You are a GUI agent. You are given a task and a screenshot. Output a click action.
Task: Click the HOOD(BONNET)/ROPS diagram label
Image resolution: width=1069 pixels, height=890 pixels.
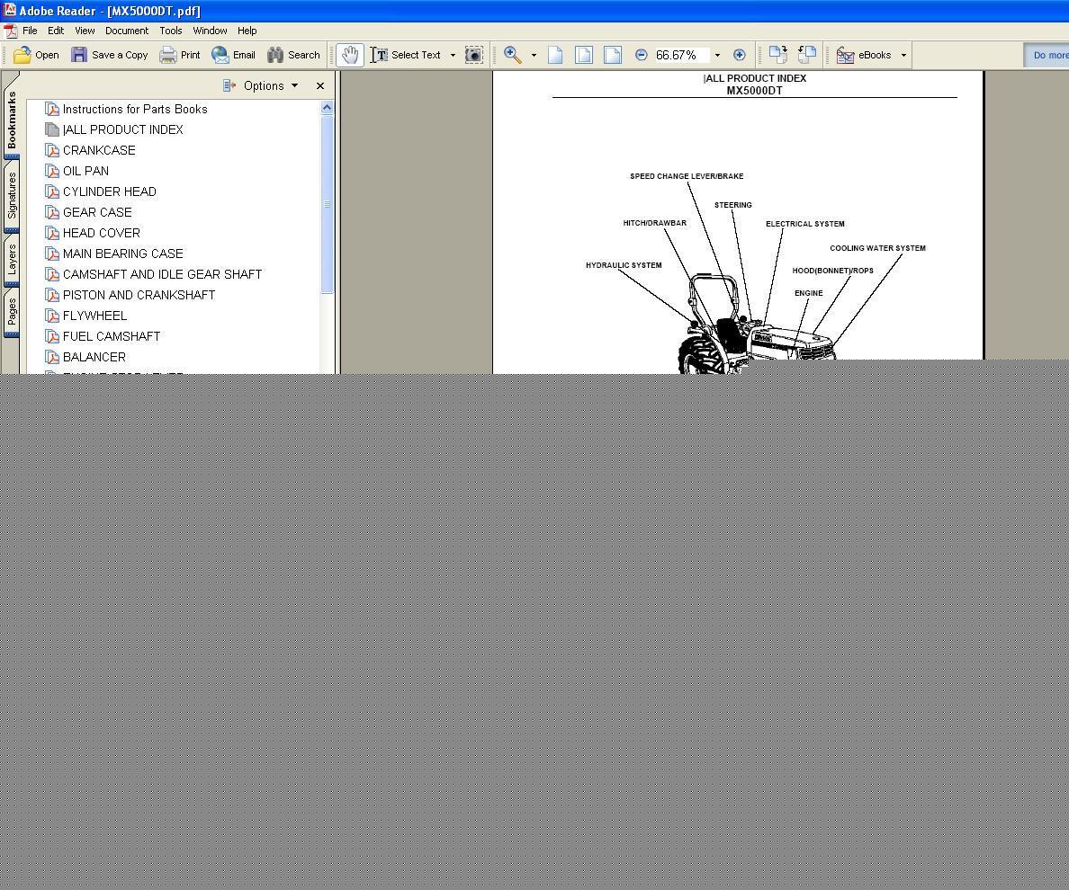tap(832, 271)
